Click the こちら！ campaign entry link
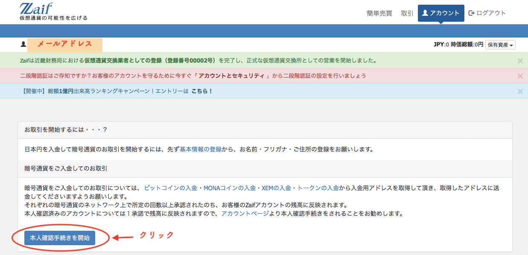 coord(202,91)
